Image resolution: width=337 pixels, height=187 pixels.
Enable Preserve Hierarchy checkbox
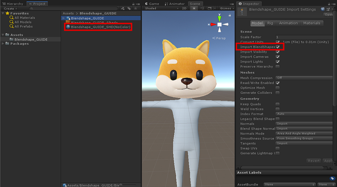pos(278,66)
